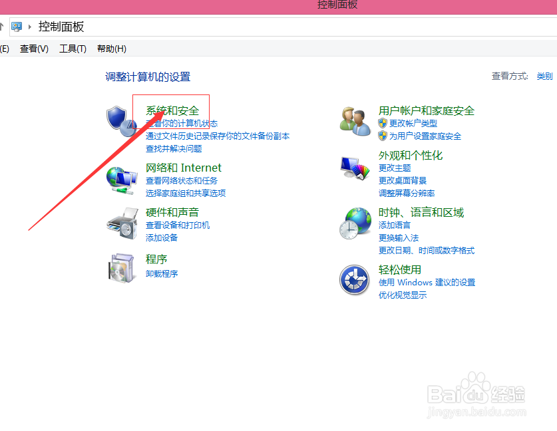Screen dimensions: 557x431
Task: Click 更改日期、时间或数字格式 link
Action: coord(427,251)
